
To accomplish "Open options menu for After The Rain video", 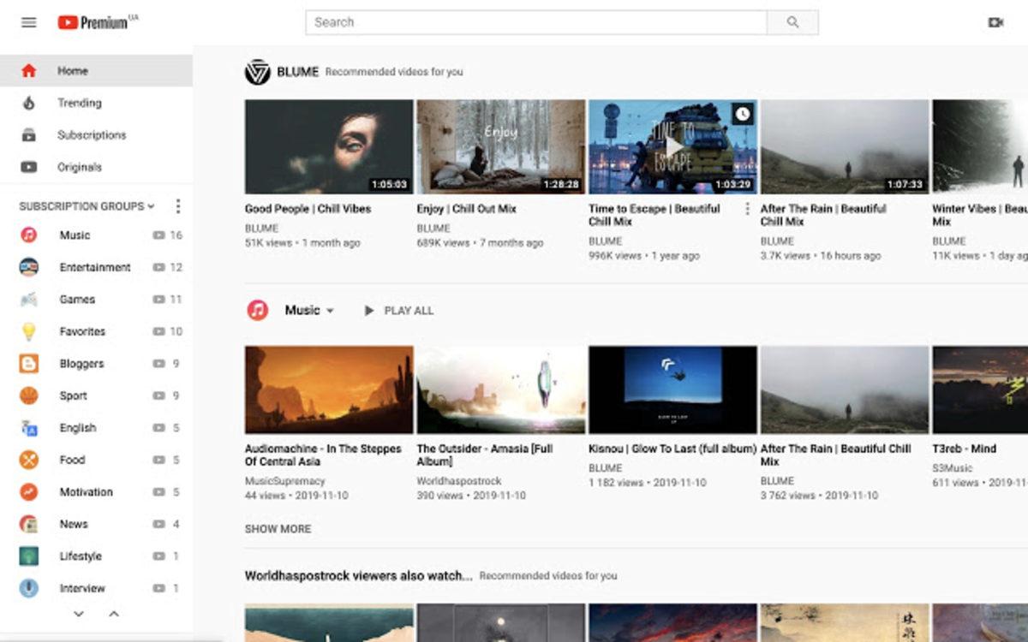I will [747, 207].
